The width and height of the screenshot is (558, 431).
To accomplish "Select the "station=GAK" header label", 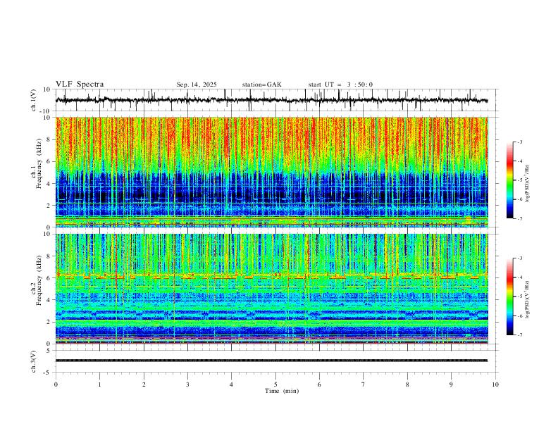I will [261, 85].
